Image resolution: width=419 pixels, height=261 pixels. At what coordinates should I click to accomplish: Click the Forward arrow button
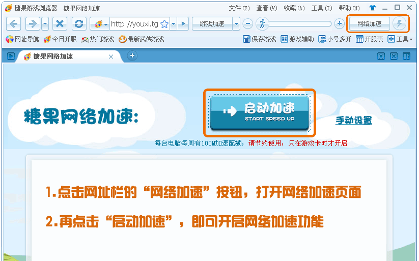(33, 24)
